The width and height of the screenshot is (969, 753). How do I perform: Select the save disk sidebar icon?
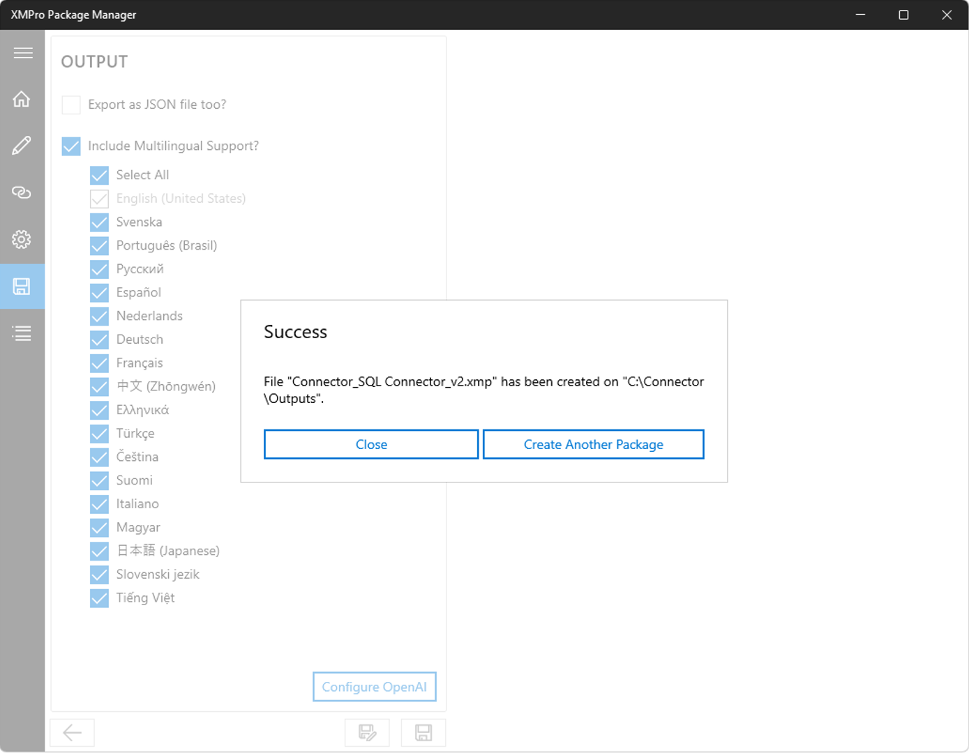point(22,287)
